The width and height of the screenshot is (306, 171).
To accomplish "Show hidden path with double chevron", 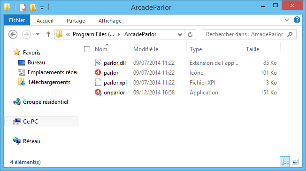I will tap(68, 35).
